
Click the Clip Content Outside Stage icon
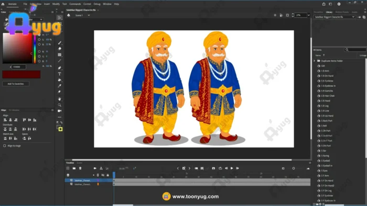click(287, 15)
